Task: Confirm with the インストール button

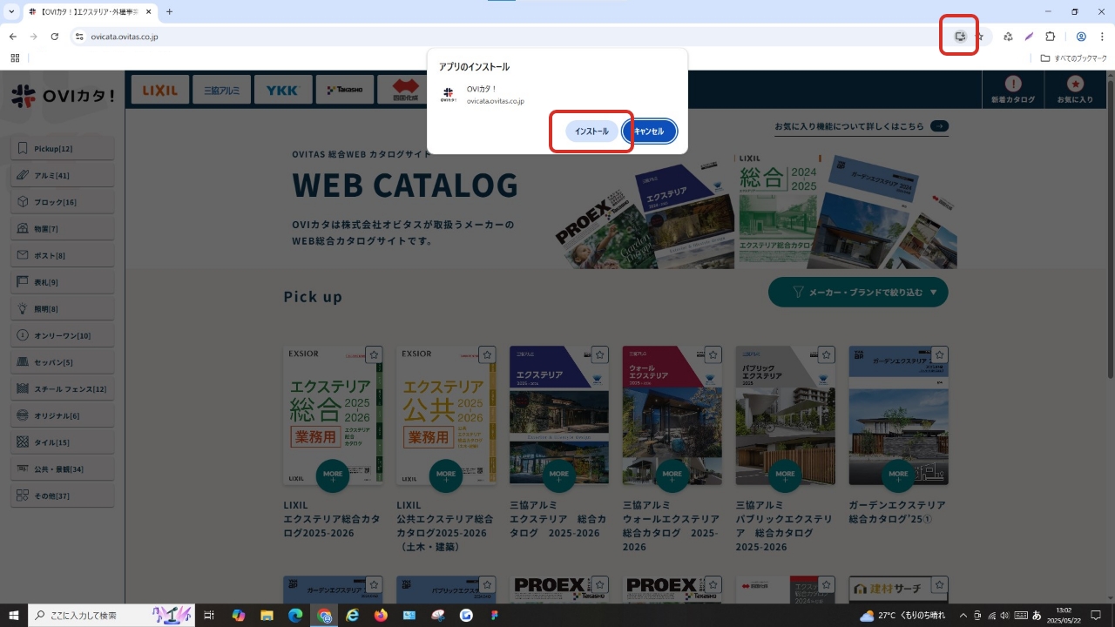Action: (592, 131)
